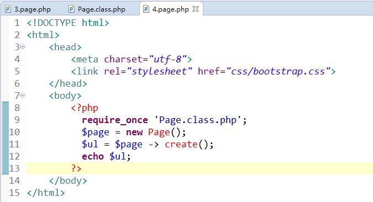Click the ?> closing PHP tag

76,168
